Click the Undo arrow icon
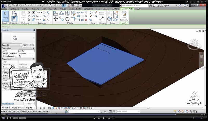208x121 pixels. coord(26,5)
